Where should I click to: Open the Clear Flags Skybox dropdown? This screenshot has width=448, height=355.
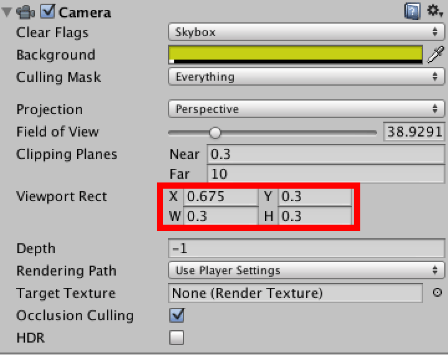pyautogui.click(x=306, y=32)
